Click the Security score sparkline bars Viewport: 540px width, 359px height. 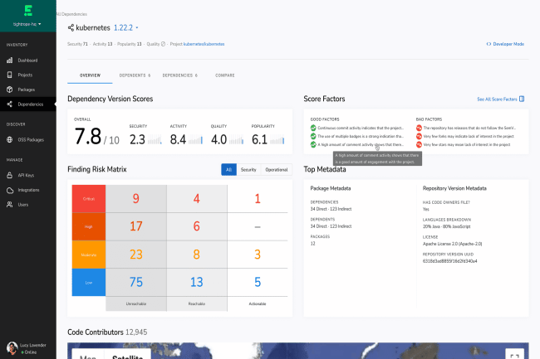[x=155, y=139]
